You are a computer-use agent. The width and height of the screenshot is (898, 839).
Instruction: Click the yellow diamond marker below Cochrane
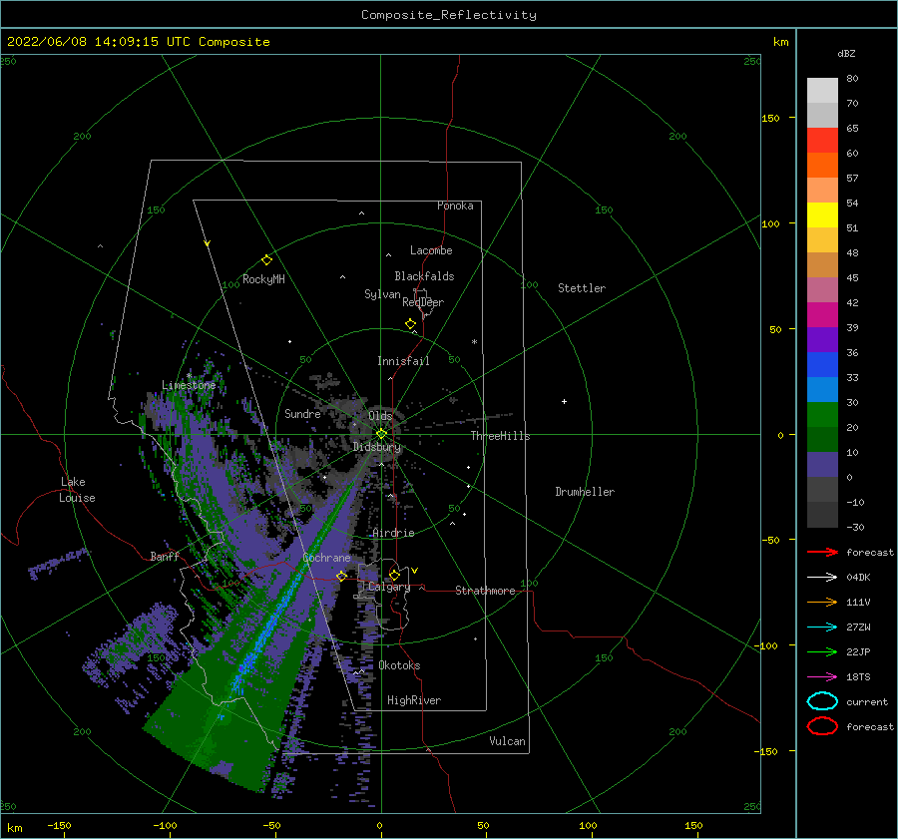coord(341,576)
